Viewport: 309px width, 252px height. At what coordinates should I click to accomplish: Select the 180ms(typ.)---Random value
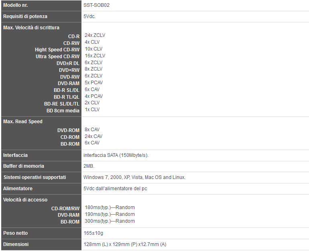pos(110,207)
